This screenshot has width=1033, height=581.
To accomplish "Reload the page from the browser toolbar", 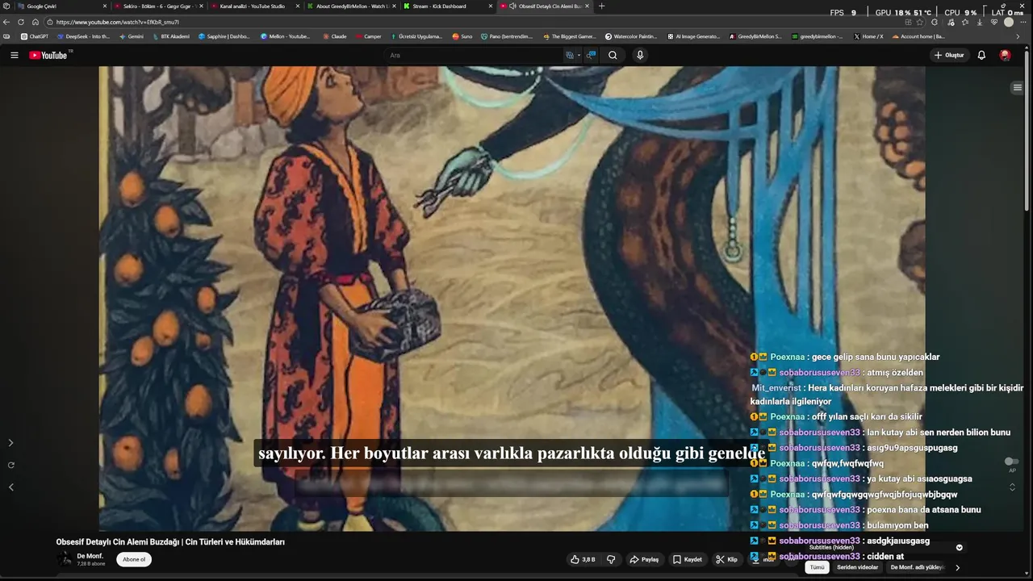I will point(21,22).
